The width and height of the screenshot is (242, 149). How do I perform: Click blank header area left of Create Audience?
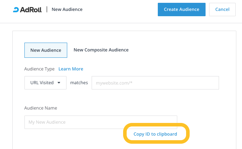[x=120, y=10]
